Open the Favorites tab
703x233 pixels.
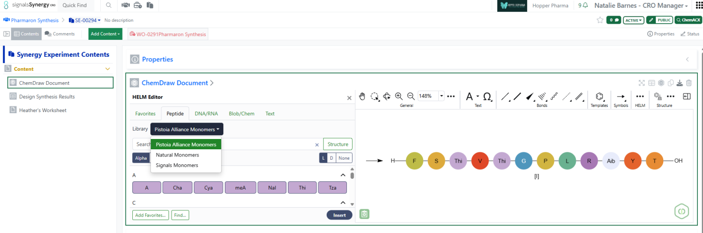145,114
